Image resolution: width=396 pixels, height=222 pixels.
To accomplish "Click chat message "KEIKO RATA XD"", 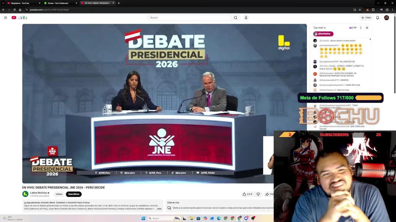I will pyautogui.click(x=353, y=85).
